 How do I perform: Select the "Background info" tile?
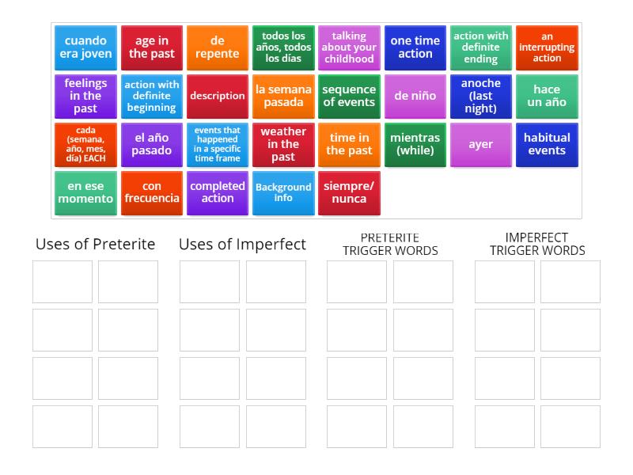point(283,192)
